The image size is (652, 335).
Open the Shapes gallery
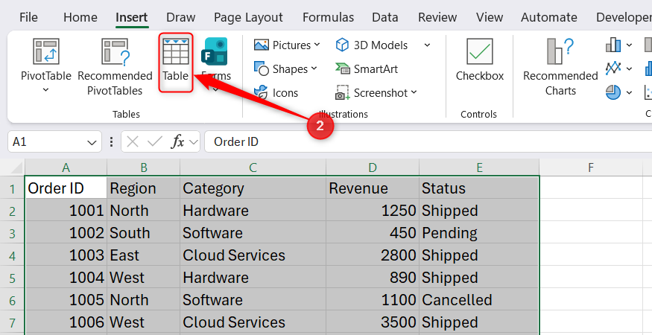285,69
